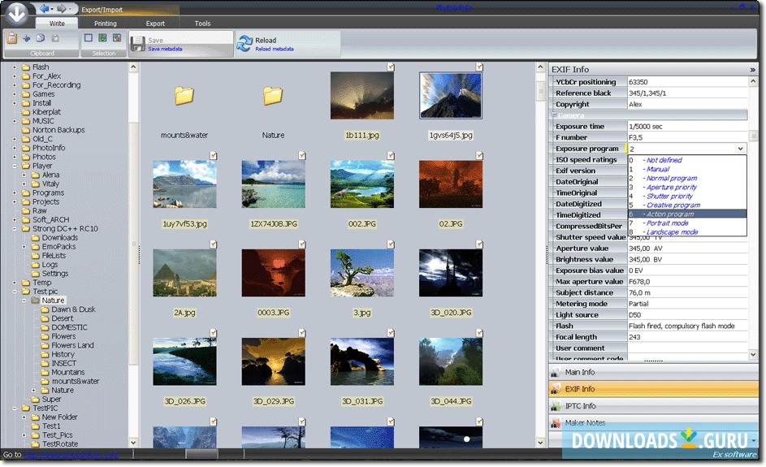
Task: Select the 3.jpg tree thumbnail
Action: tap(362, 273)
